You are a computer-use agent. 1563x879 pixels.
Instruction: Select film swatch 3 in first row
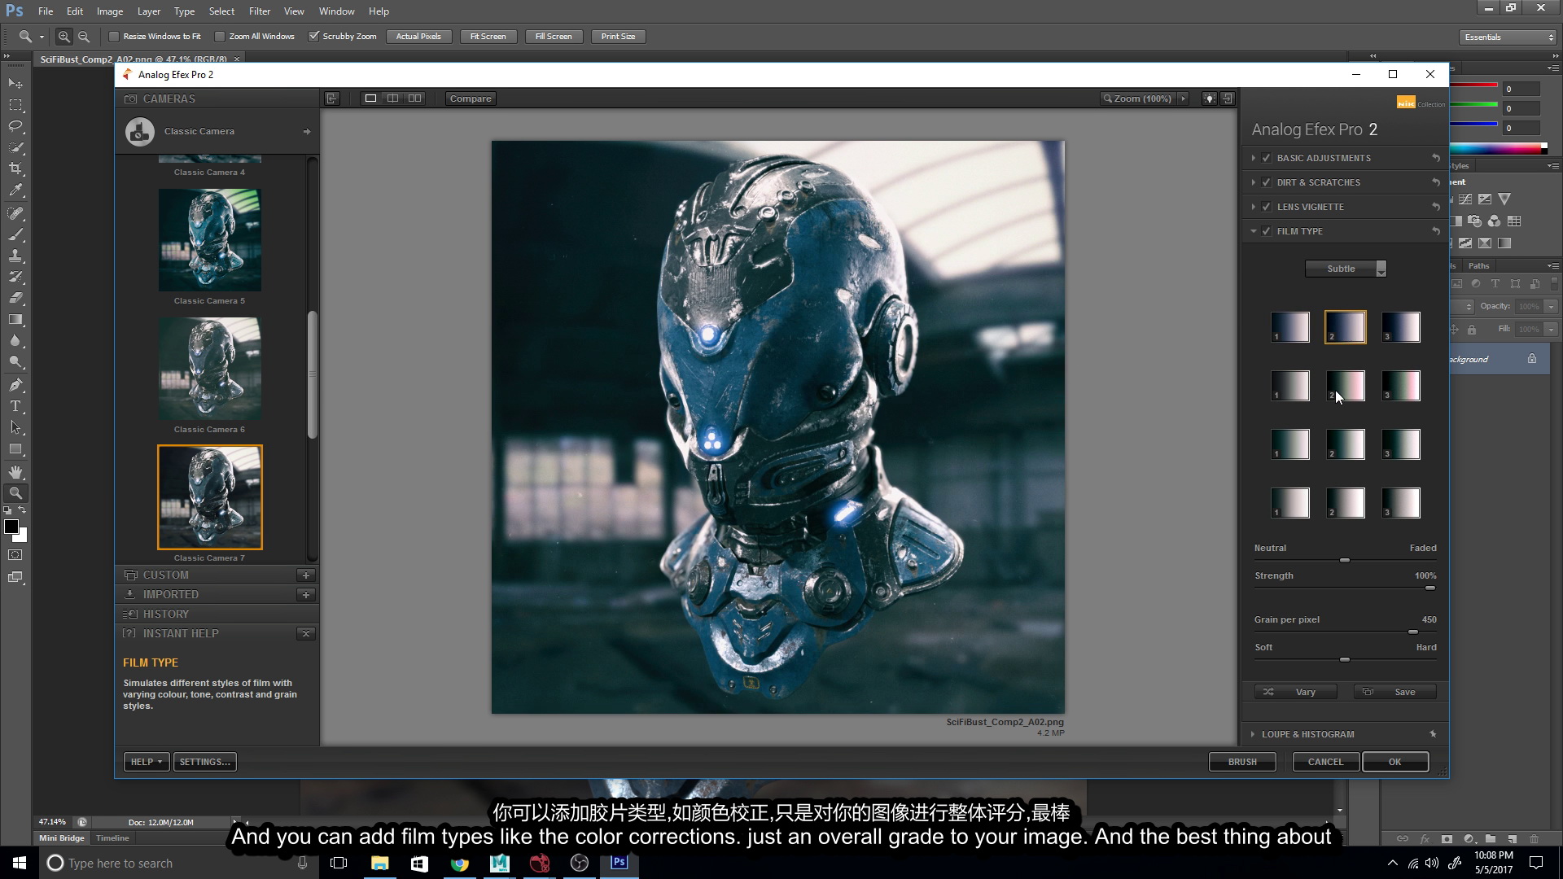coord(1401,327)
